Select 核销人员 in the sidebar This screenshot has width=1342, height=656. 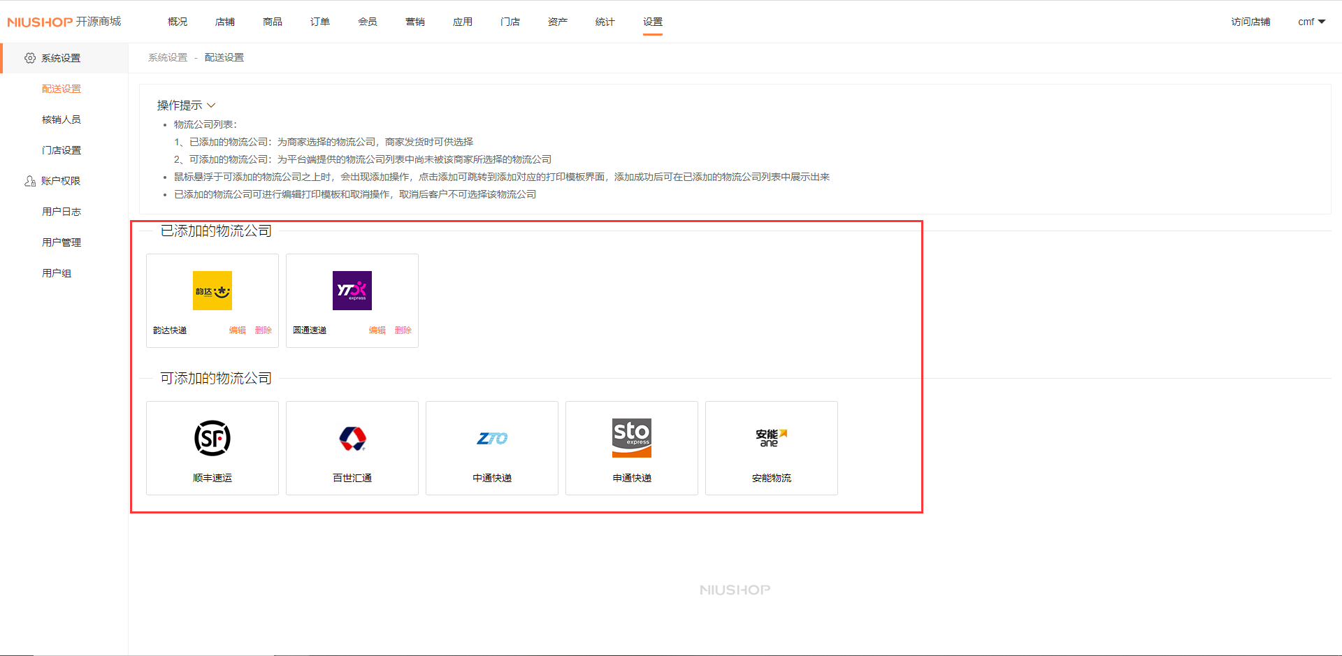tap(62, 119)
